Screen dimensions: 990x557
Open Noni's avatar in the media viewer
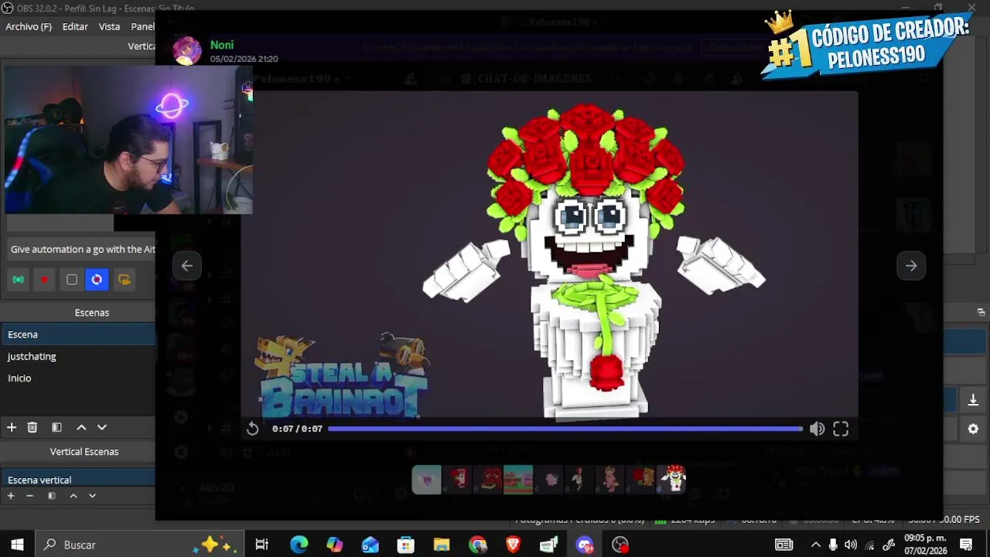[x=186, y=50]
